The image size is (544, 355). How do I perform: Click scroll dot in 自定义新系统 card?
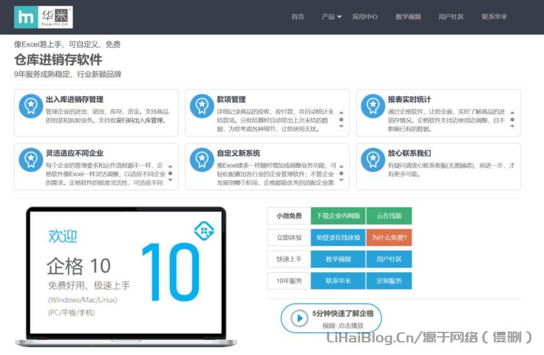pos(341,173)
